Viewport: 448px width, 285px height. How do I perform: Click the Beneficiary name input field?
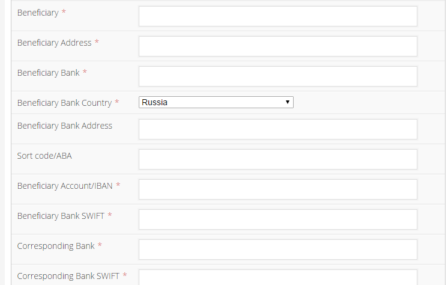277,16
